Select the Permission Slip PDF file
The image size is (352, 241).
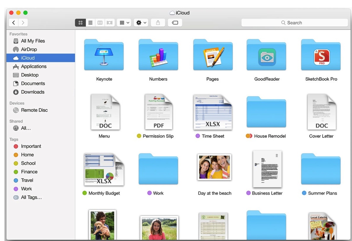(x=159, y=112)
